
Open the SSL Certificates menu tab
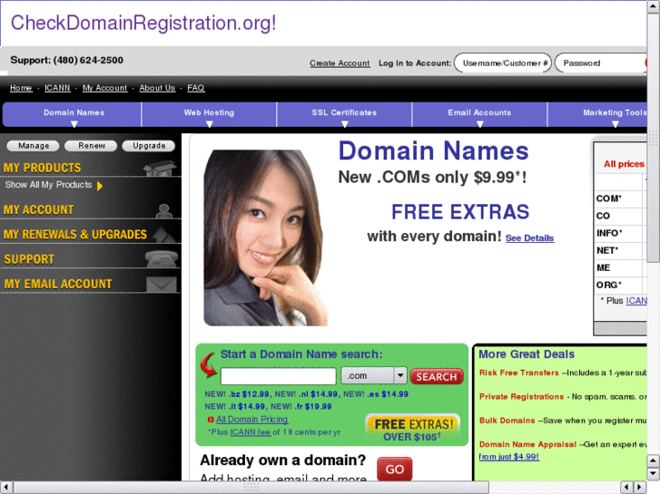pos(344,114)
